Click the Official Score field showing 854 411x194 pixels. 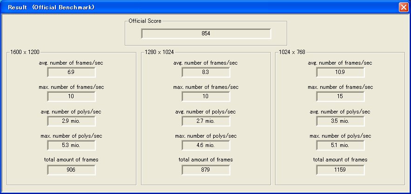point(206,33)
